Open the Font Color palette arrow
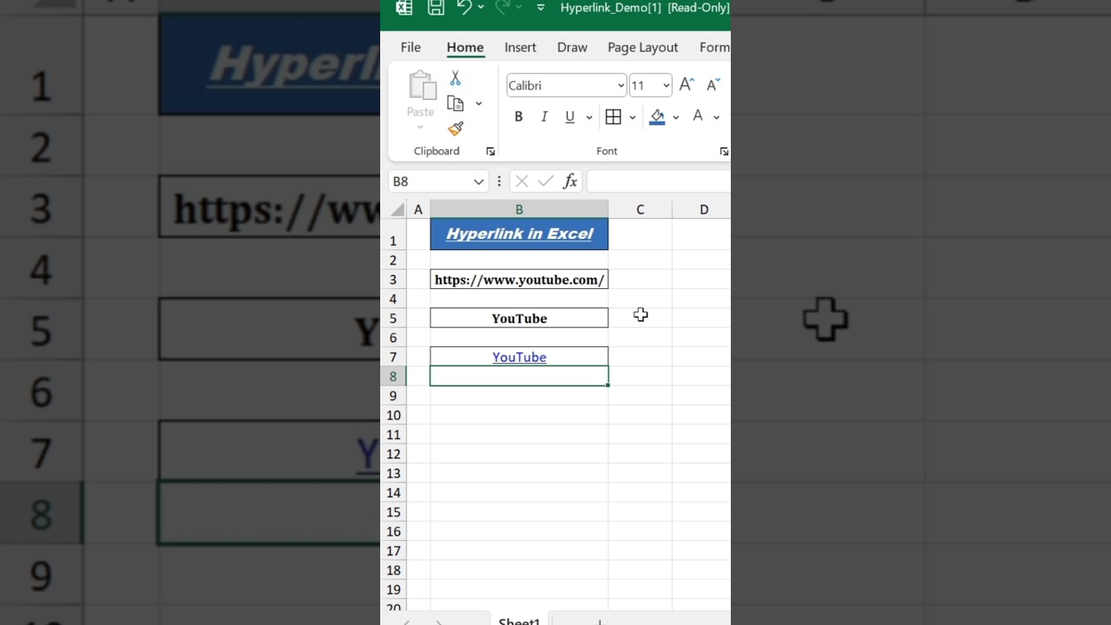Image resolution: width=1111 pixels, height=625 pixels. click(716, 117)
